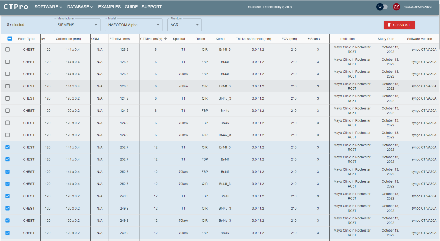
Task: Open the Phantom dropdown showing ACR
Action: (184, 25)
